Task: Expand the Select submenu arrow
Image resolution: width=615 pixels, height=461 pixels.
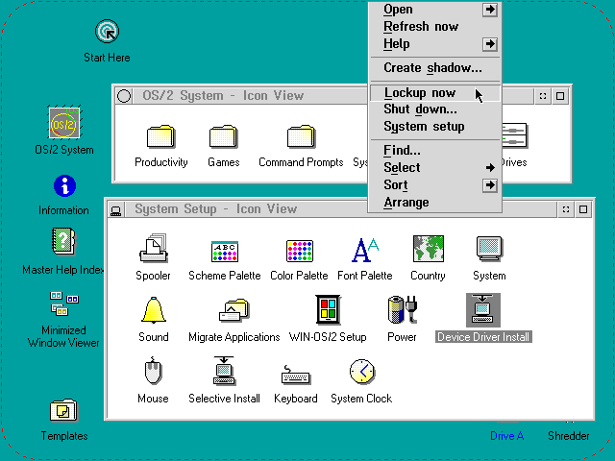Action: (490, 168)
